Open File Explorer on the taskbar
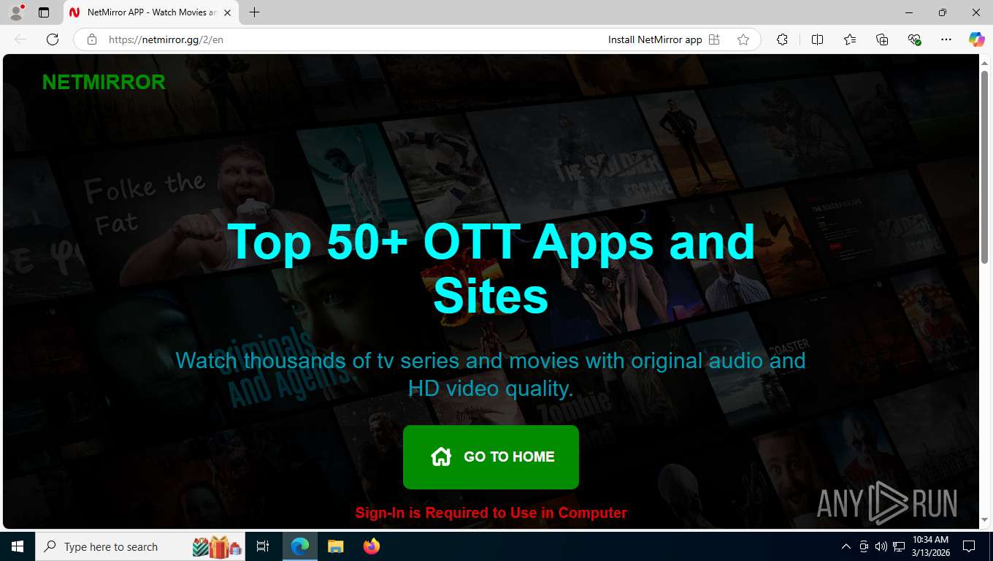 click(335, 546)
